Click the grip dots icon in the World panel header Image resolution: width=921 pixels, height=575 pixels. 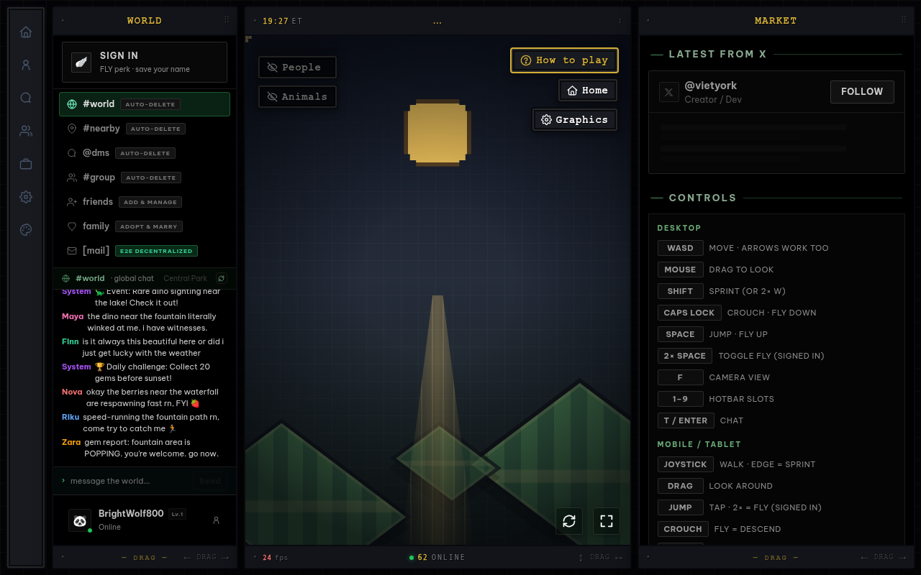227,20
